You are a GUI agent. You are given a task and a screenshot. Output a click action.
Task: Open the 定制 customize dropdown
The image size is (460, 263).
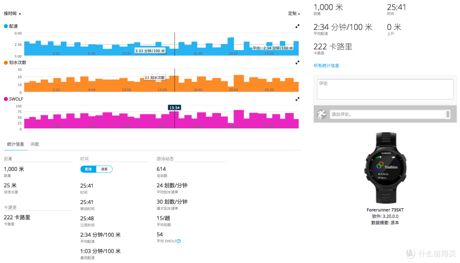(294, 14)
